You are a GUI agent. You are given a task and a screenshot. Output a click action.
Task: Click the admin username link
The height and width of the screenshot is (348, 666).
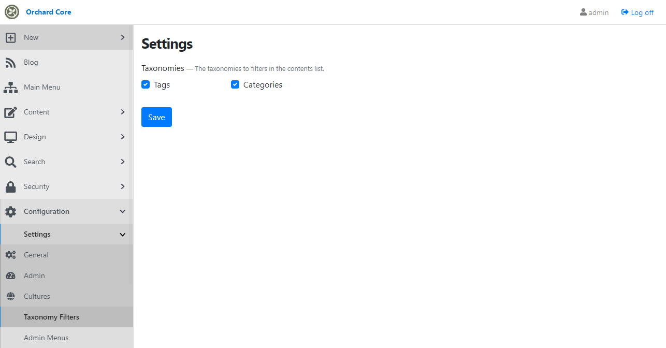[x=599, y=12]
